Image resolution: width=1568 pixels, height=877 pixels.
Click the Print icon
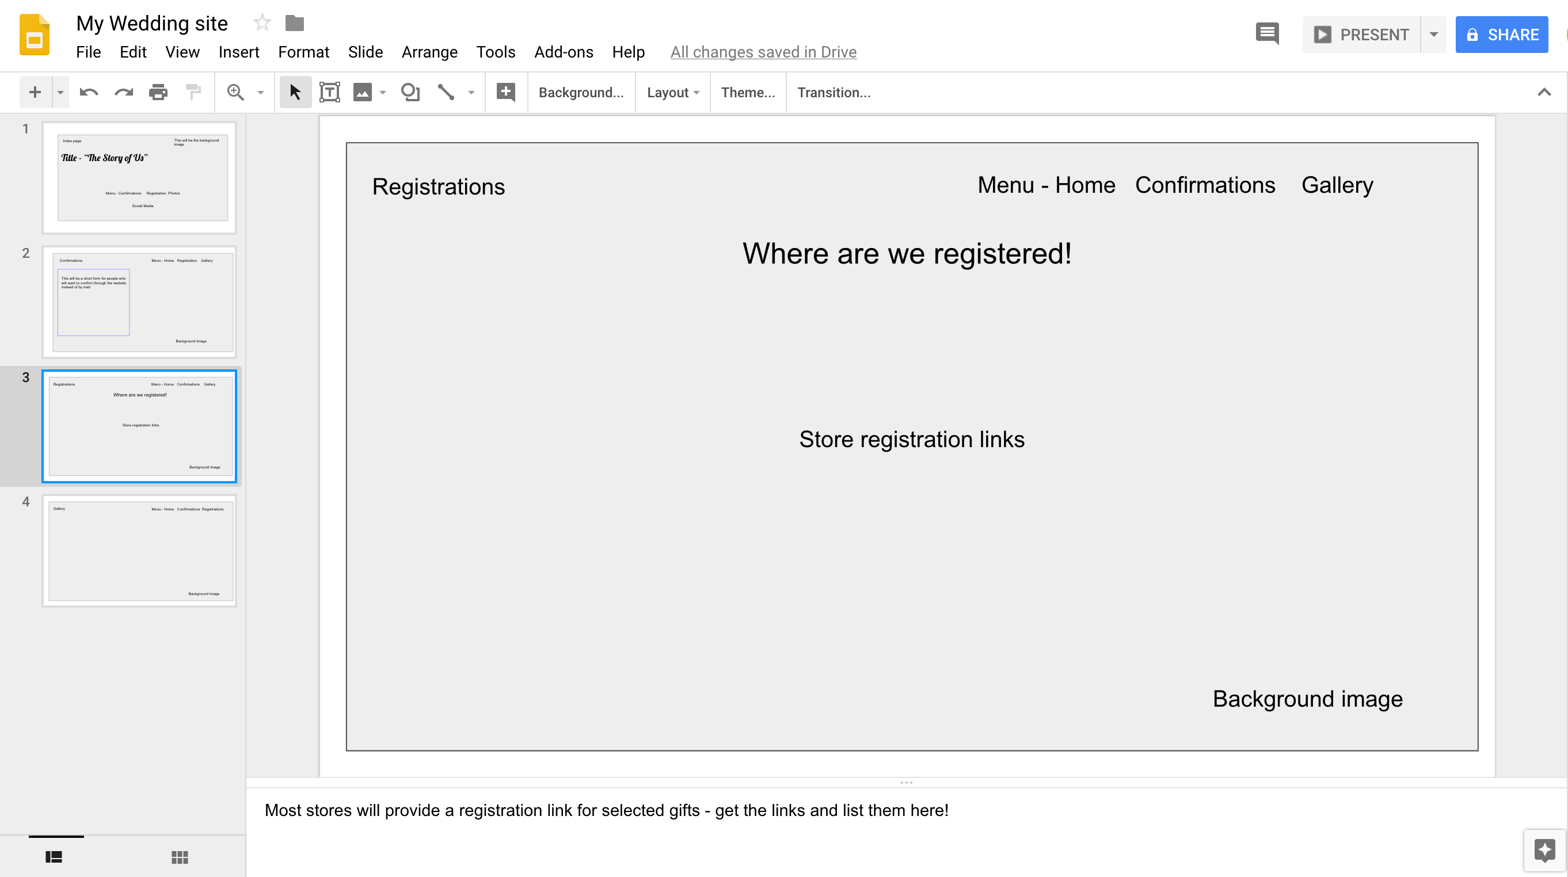coord(158,93)
